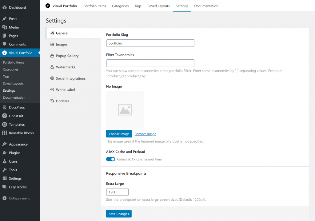The height and width of the screenshot is (221, 315).
Task: Open Tags in sidebar submenu
Action: tap(6, 77)
